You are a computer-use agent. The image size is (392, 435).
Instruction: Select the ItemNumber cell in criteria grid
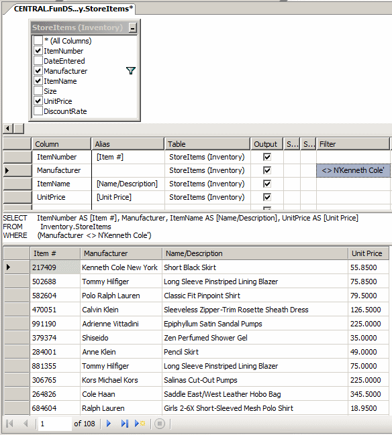(62, 157)
